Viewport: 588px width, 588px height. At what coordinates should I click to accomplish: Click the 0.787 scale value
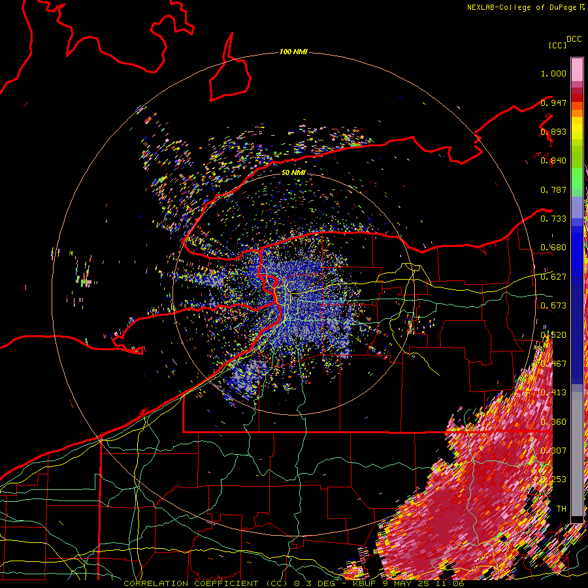click(x=553, y=189)
